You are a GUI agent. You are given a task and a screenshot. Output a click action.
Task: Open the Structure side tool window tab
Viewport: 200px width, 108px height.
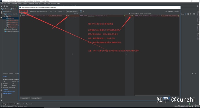[1, 97]
